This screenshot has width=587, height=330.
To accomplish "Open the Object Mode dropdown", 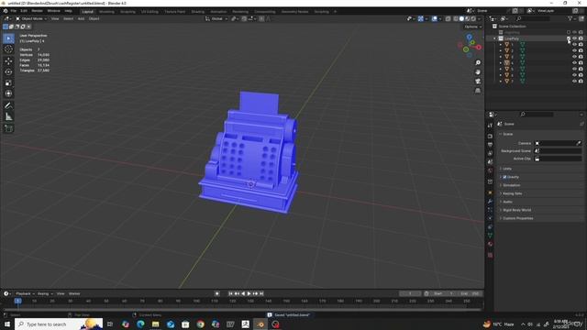I will coord(31,18).
